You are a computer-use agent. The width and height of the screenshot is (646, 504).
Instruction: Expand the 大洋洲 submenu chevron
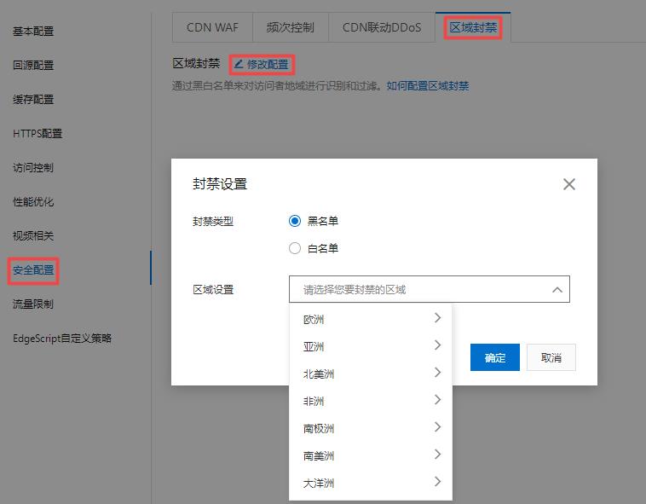pos(437,482)
